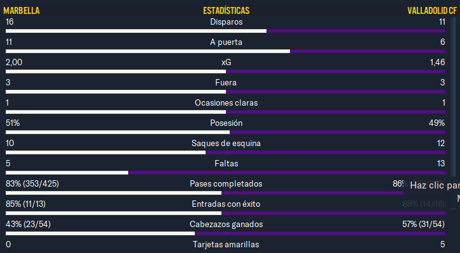Select the Entradas con éxito label
This screenshot has height=253, width=460.
(226, 204)
